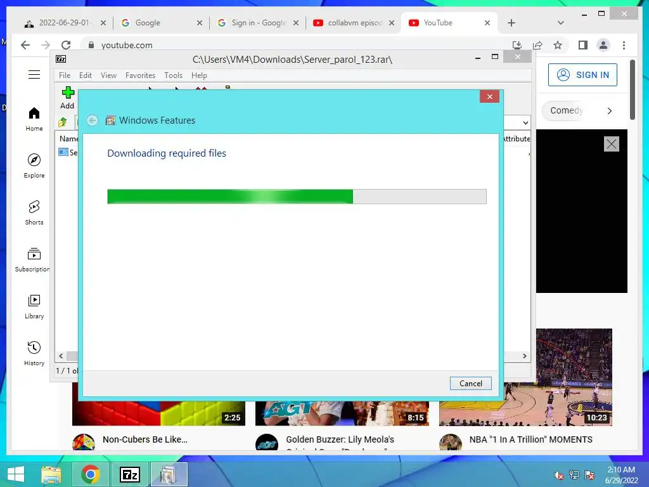Open the Favorites menu in 7-Zip
Image resolution: width=649 pixels, height=487 pixels.
tap(140, 75)
